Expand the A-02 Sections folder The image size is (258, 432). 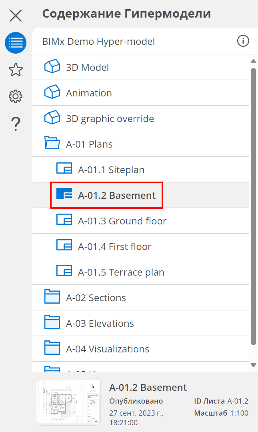(52, 298)
